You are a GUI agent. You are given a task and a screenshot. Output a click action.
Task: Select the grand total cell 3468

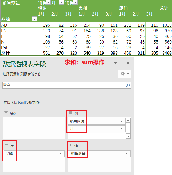166,53
